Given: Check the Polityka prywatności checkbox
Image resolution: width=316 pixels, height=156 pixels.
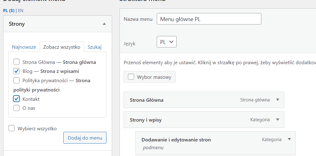Looking at the screenshot, I should click(17, 81).
